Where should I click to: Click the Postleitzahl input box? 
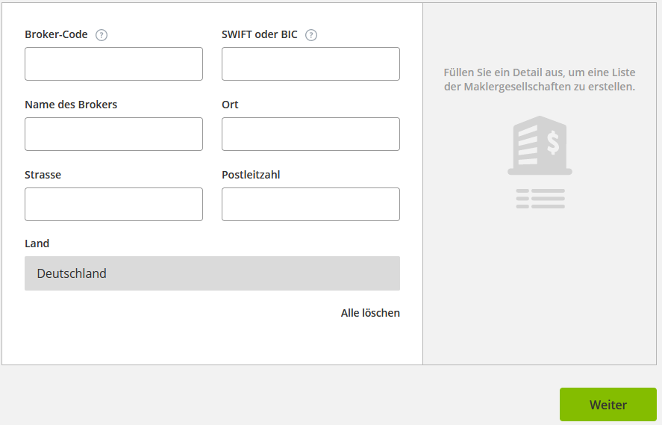point(310,205)
